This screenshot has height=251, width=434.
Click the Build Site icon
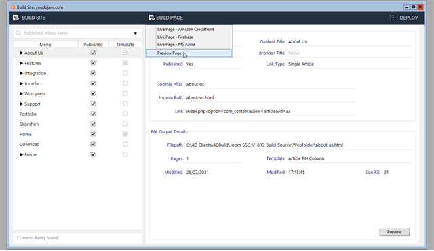click(x=16, y=18)
